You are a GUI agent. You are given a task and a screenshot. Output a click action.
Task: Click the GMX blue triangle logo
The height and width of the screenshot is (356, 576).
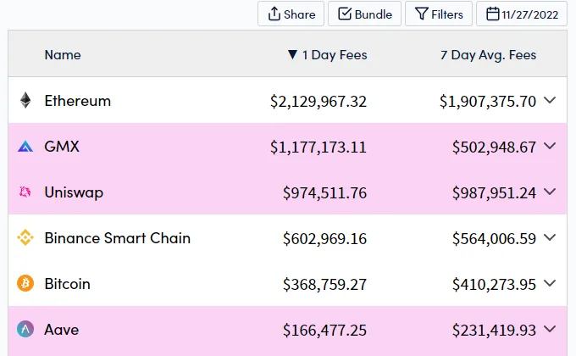pyautogui.click(x=25, y=147)
